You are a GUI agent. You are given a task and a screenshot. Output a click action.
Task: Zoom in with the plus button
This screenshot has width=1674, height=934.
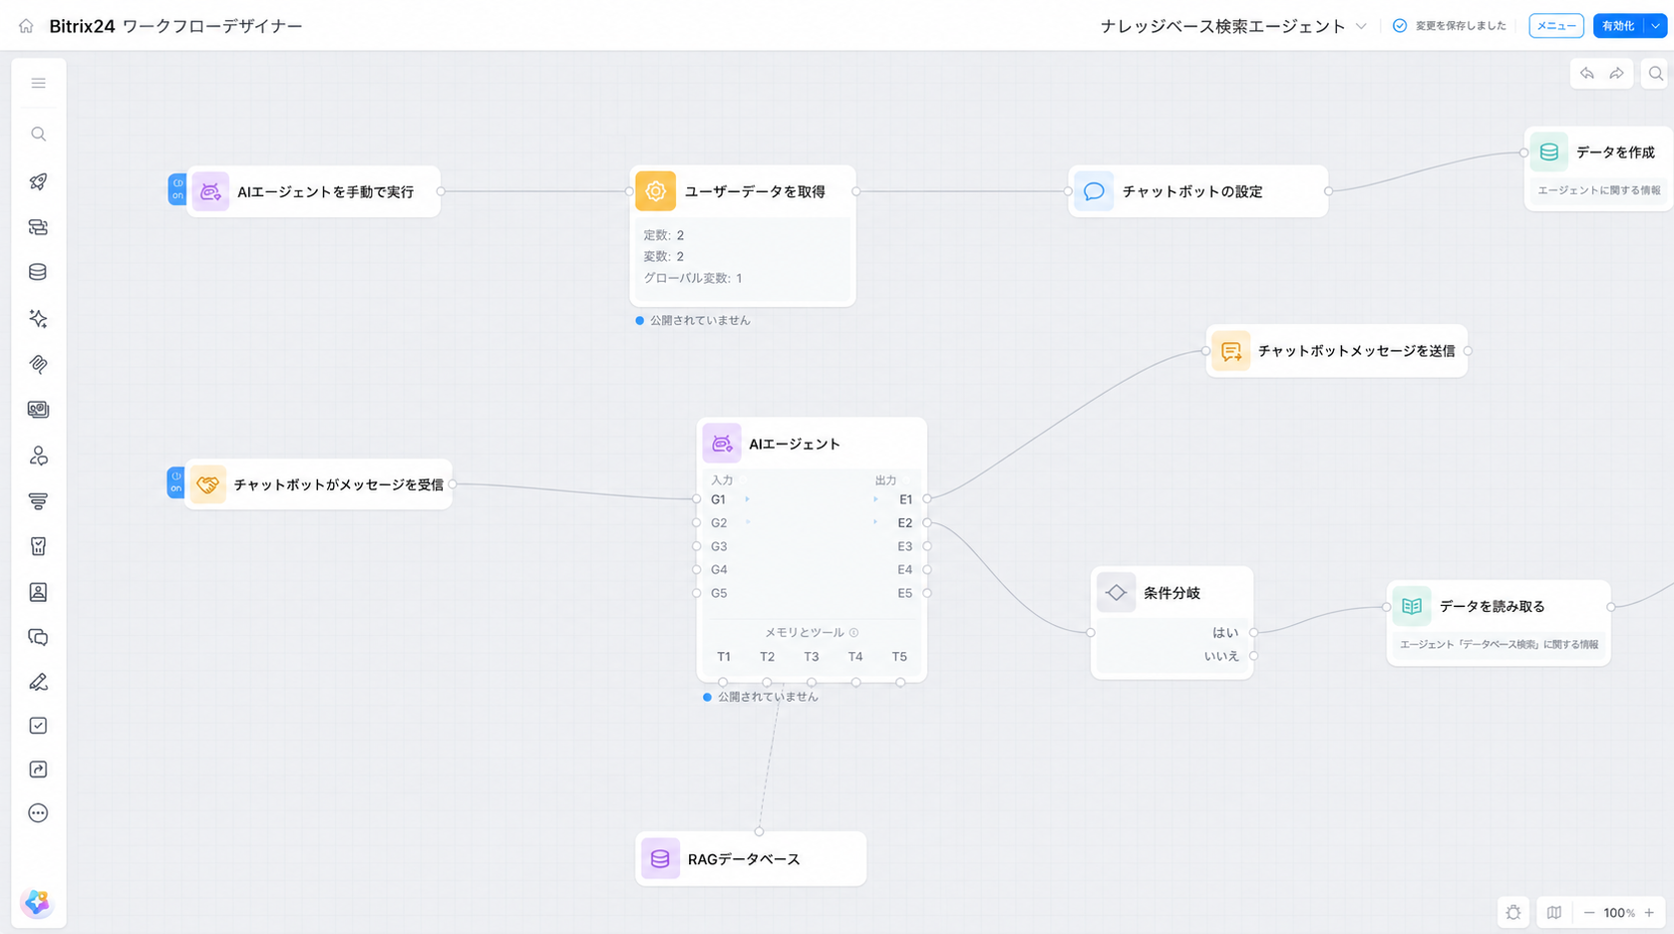[1649, 912]
